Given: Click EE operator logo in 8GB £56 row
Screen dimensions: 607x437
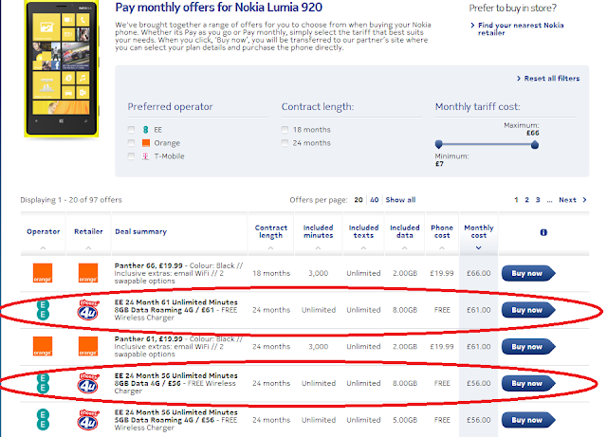Looking at the screenshot, I should tap(43, 383).
